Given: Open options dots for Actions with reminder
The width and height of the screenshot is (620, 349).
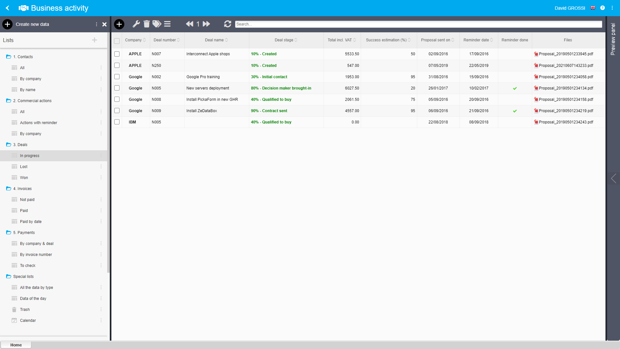Looking at the screenshot, I should pos(101,123).
